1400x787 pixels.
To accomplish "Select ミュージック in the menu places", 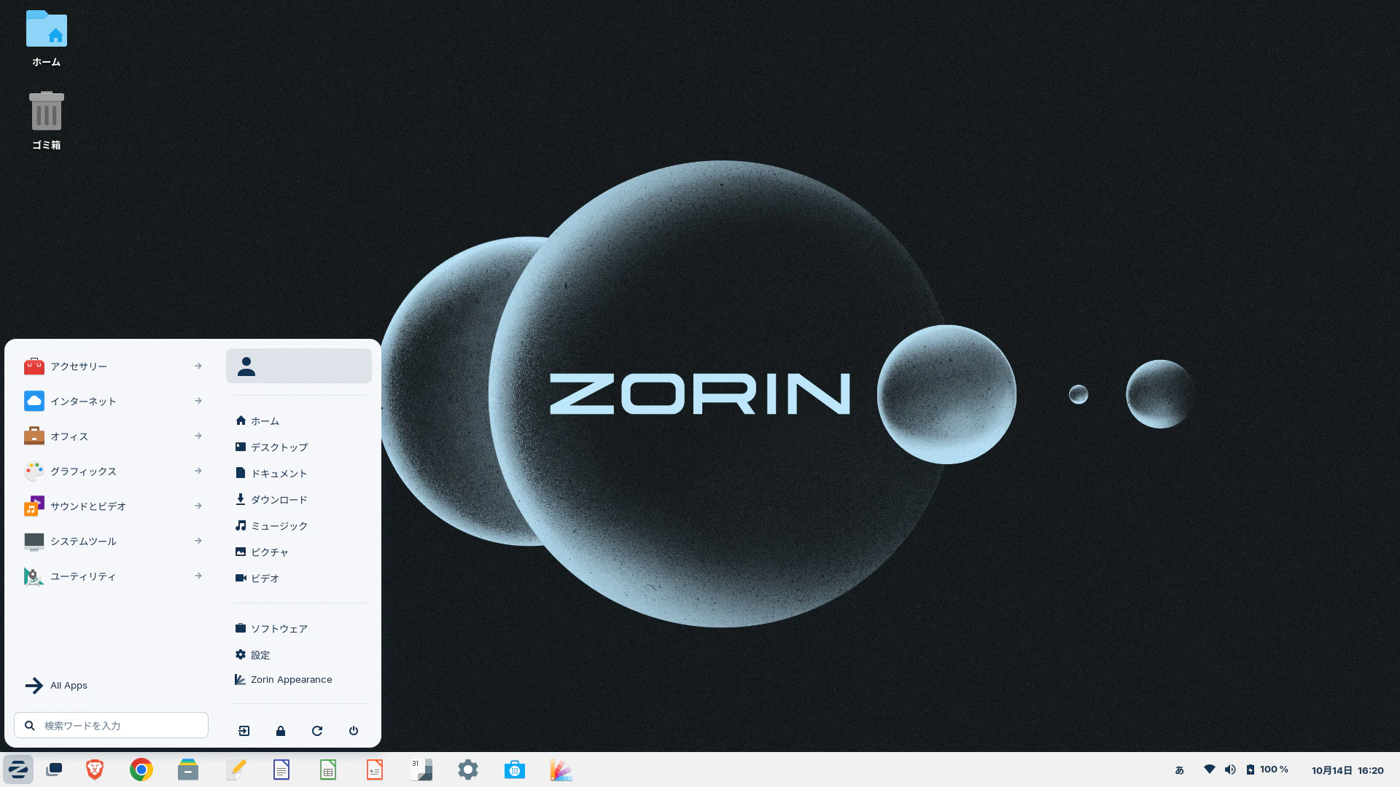I will coord(279,525).
